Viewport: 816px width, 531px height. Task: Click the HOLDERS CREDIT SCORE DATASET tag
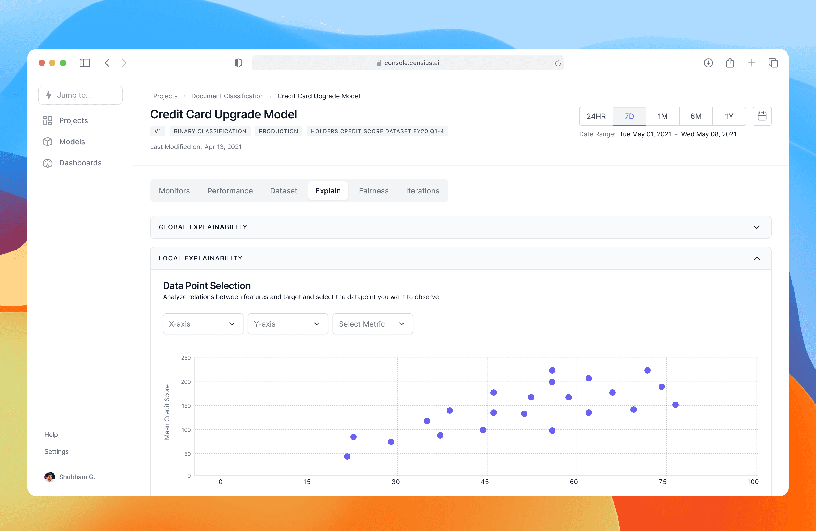[x=377, y=131]
